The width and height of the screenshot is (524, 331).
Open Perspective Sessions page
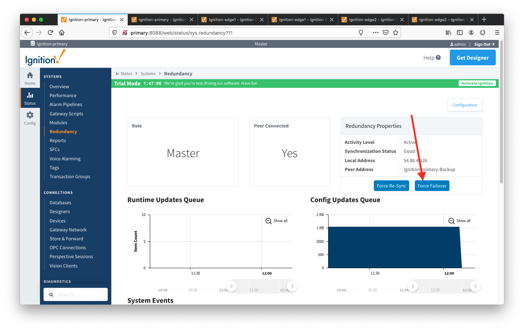[71, 256]
